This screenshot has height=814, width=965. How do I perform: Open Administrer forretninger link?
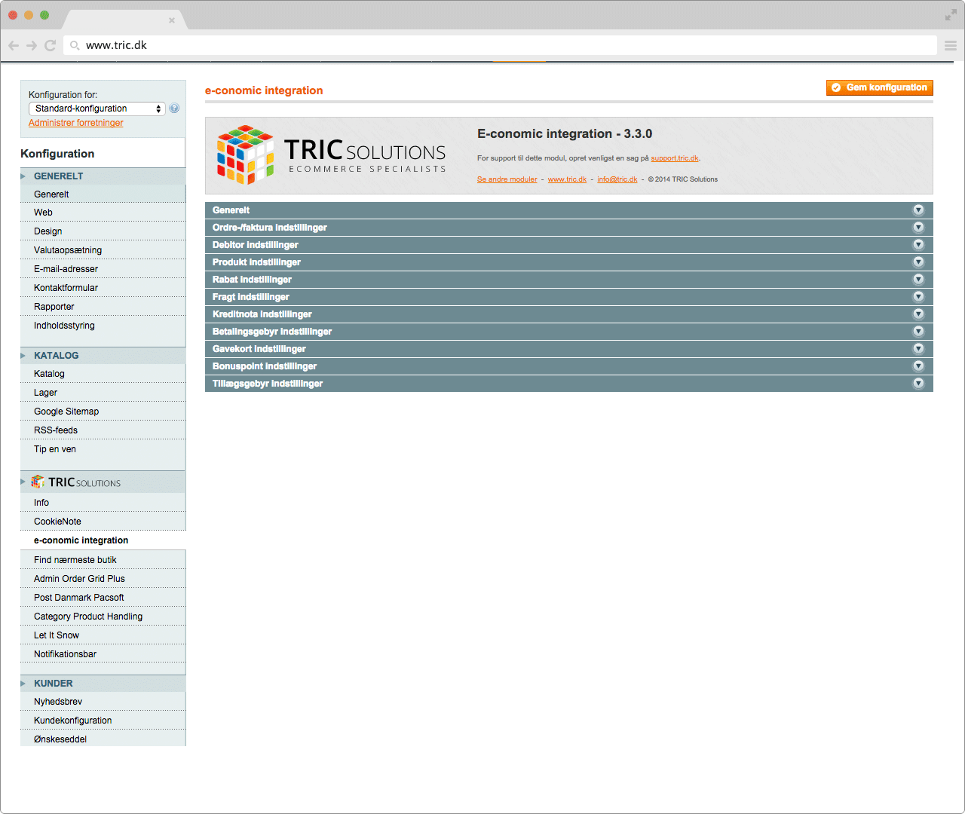(75, 123)
